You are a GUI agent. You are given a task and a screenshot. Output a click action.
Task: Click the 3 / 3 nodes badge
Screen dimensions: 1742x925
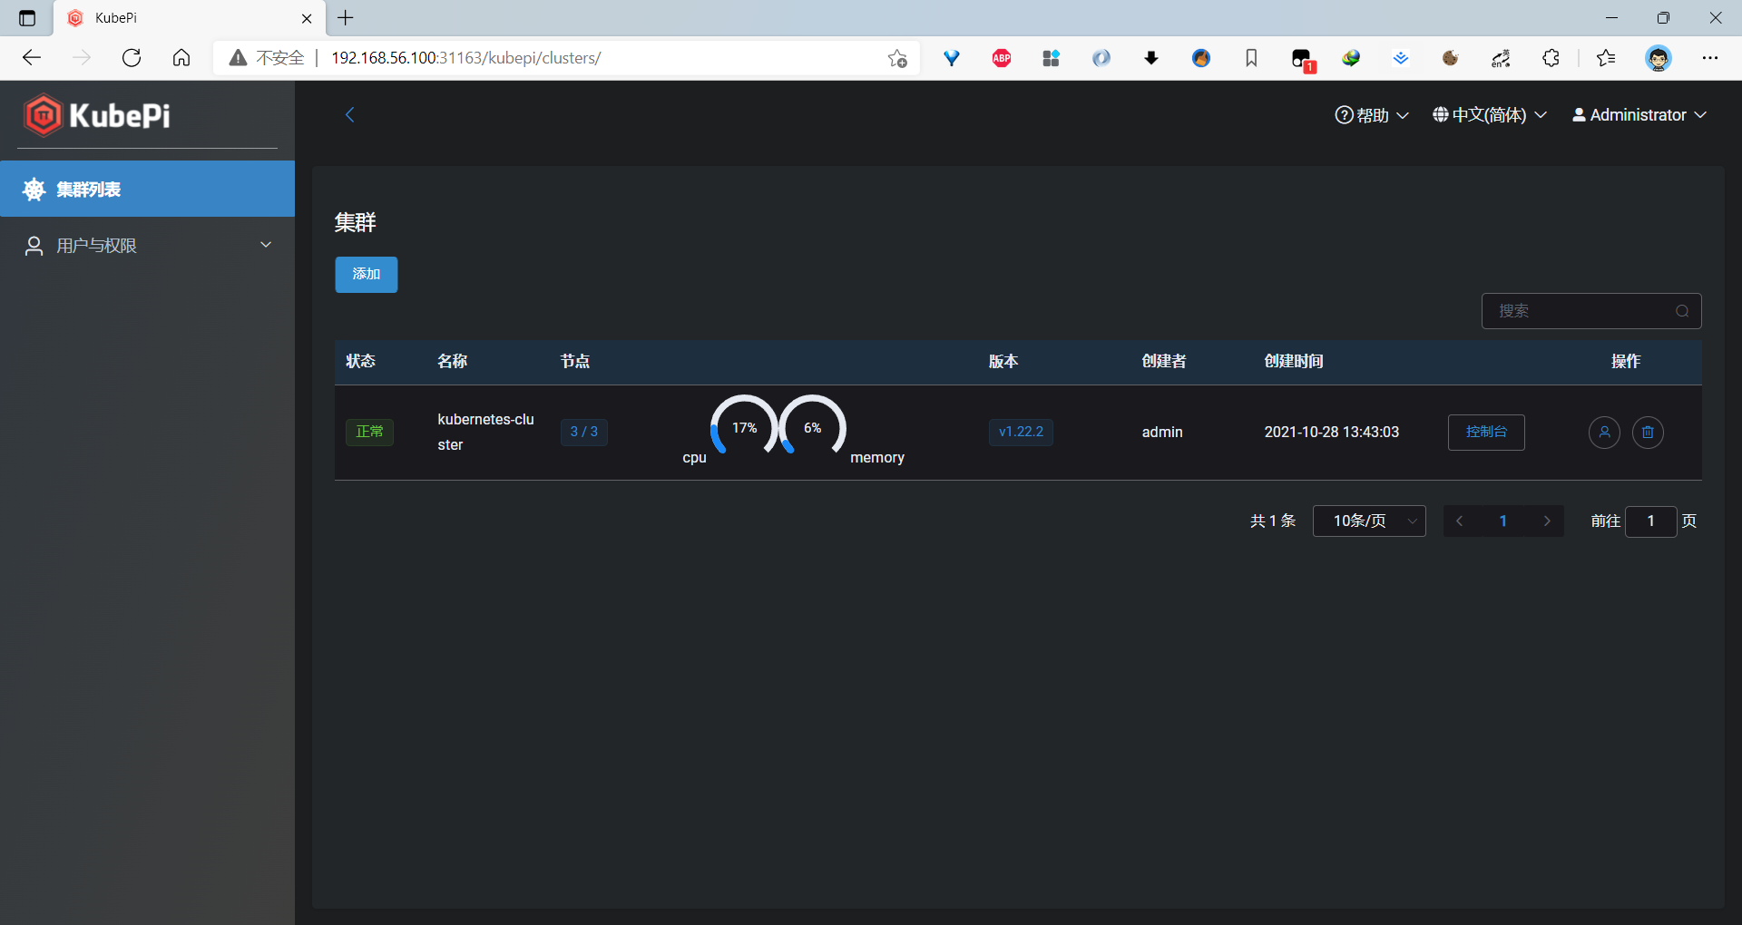pos(583,432)
